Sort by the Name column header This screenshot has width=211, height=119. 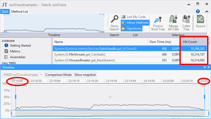click(x=100, y=42)
